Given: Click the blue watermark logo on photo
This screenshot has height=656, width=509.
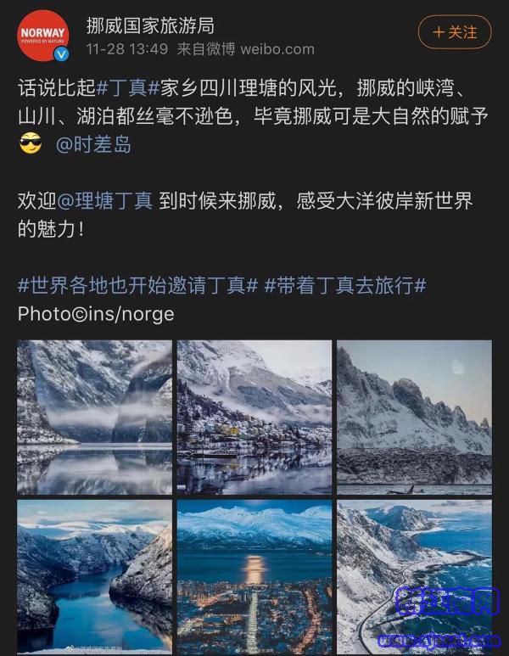Looking at the screenshot, I should point(448,601).
